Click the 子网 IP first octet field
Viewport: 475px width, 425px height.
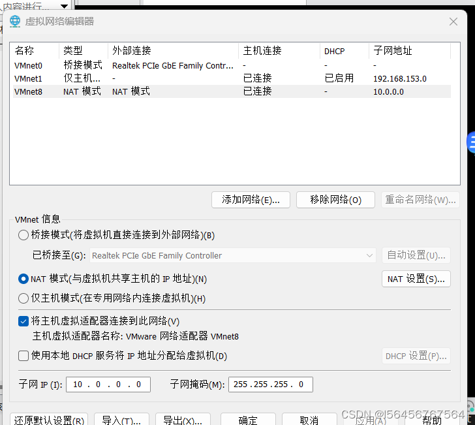coord(78,385)
